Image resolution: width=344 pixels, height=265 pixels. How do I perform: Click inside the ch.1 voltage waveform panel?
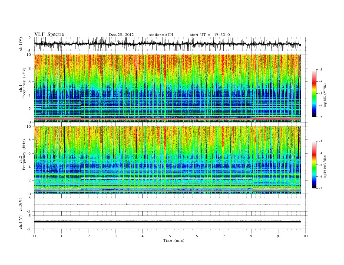pyautogui.click(x=170, y=44)
